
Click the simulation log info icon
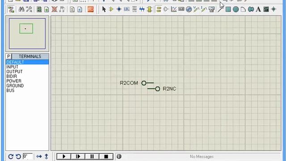click(119, 157)
